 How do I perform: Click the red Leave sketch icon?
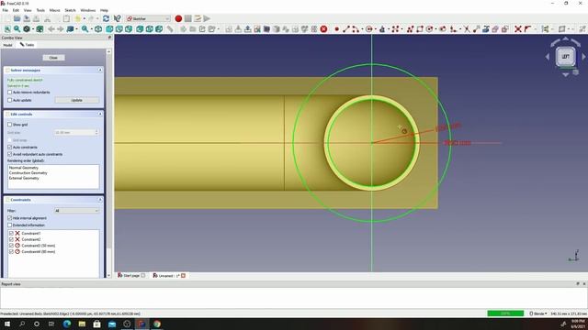coord(323,29)
